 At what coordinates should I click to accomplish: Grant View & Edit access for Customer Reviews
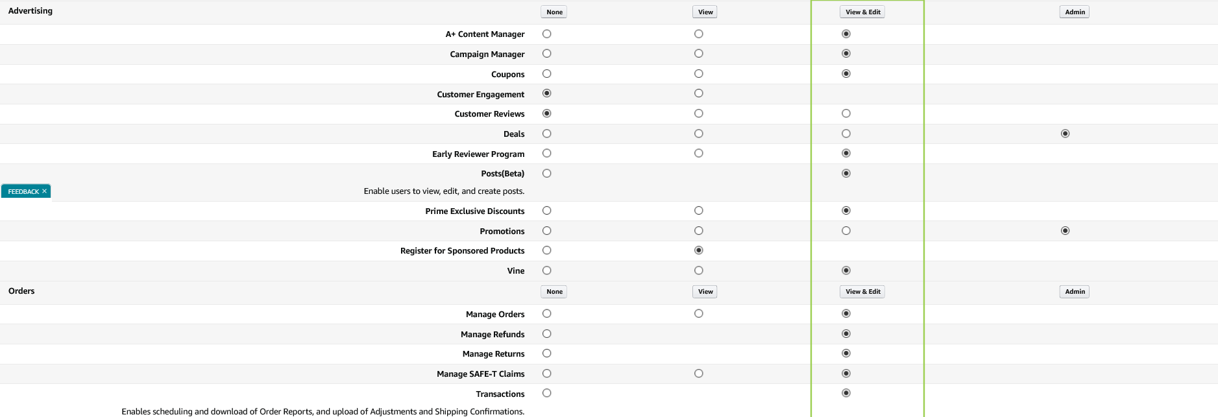pos(846,113)
